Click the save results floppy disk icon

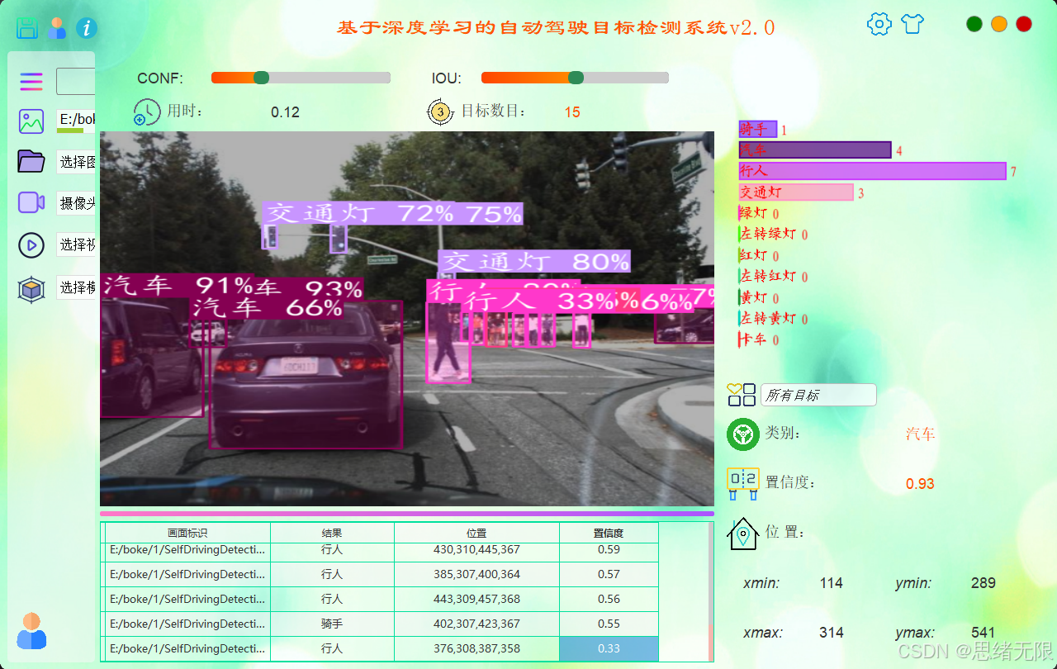(x=27, y=27)
